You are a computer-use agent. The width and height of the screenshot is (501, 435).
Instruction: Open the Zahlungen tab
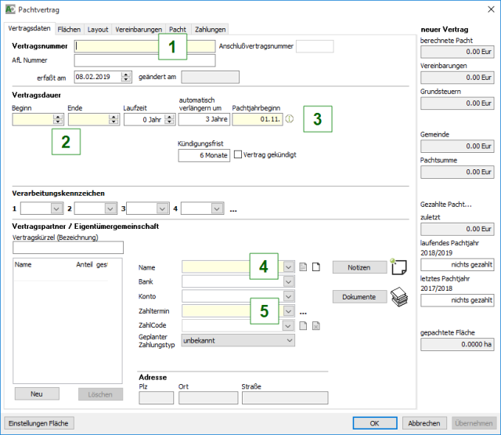tap(210, 29)
